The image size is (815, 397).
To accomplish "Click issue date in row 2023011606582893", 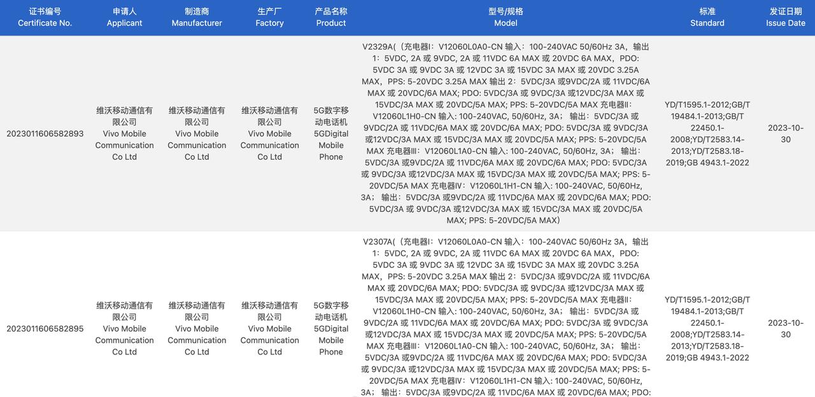I will coord(786,134).
